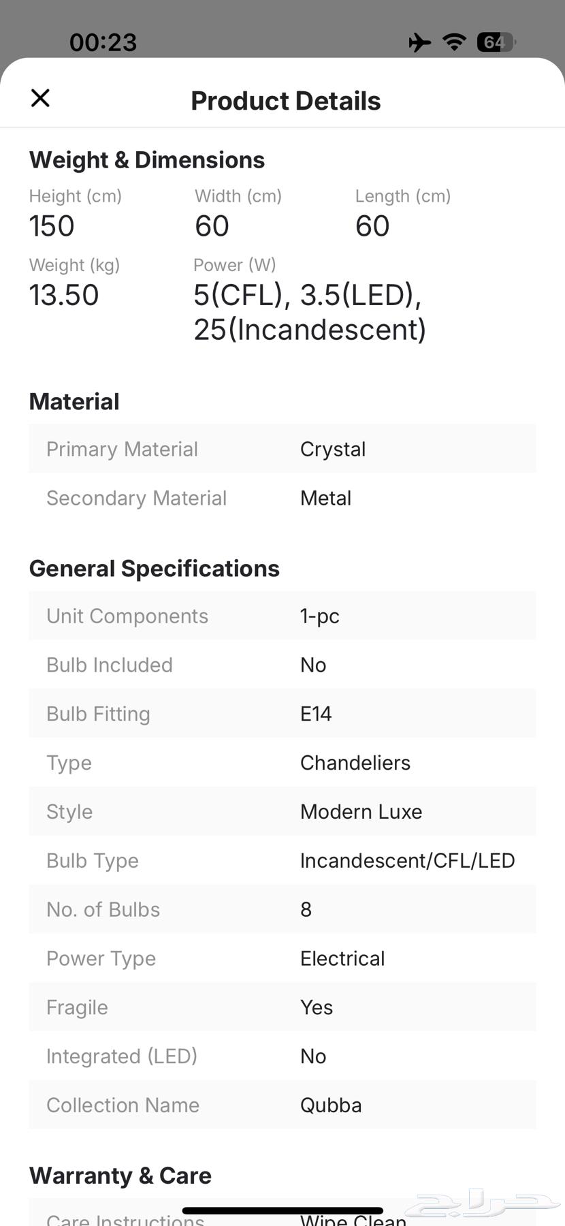This screenshot has height=1226, width=565.
Task: Tap the Height 150 value
Action: point(52,226)
